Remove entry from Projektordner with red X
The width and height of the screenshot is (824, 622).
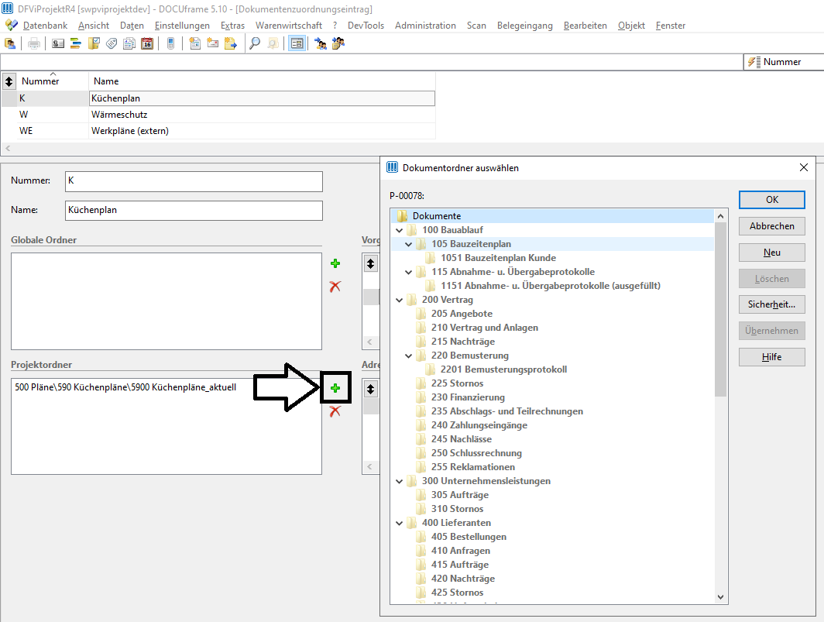[335, 411]
